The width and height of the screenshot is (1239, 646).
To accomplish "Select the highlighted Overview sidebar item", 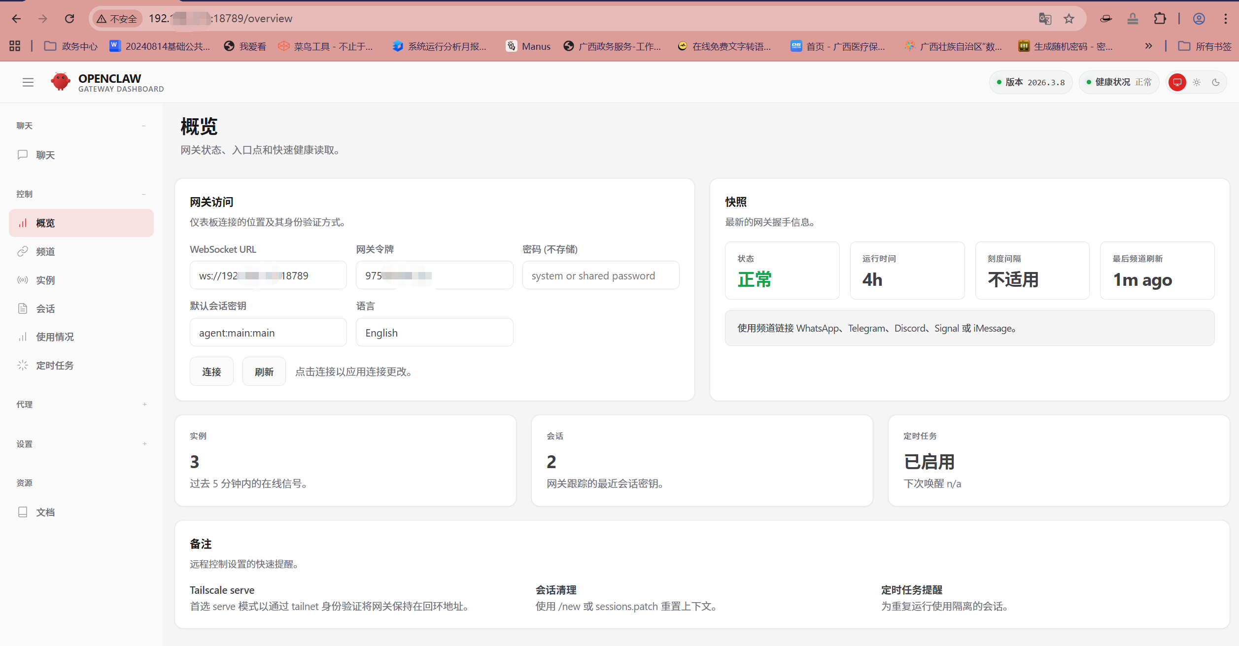I will (x=81, y=223).
